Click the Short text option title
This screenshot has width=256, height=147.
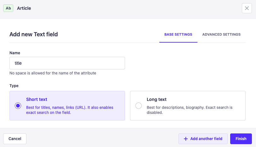point(37,99)
